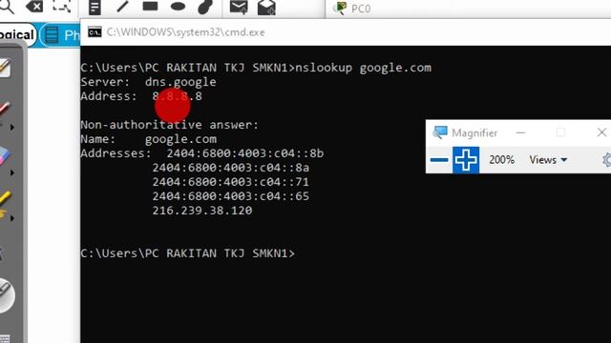The height and width of the screenshot is (343, 611).
Task: Add a Complex PDU open envelope
Action: [266, 8]
